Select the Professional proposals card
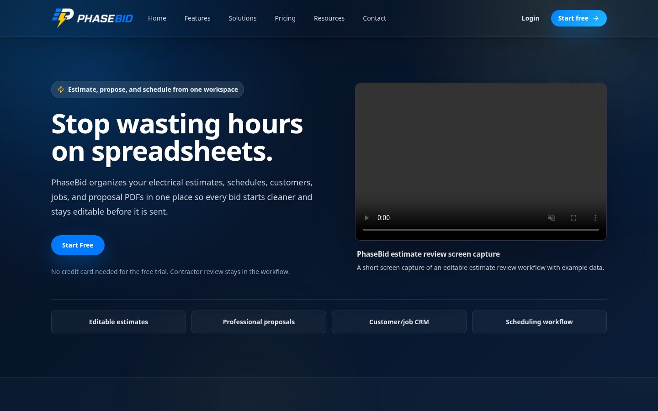The image size is (658, 411). click(x=259, y=322)
